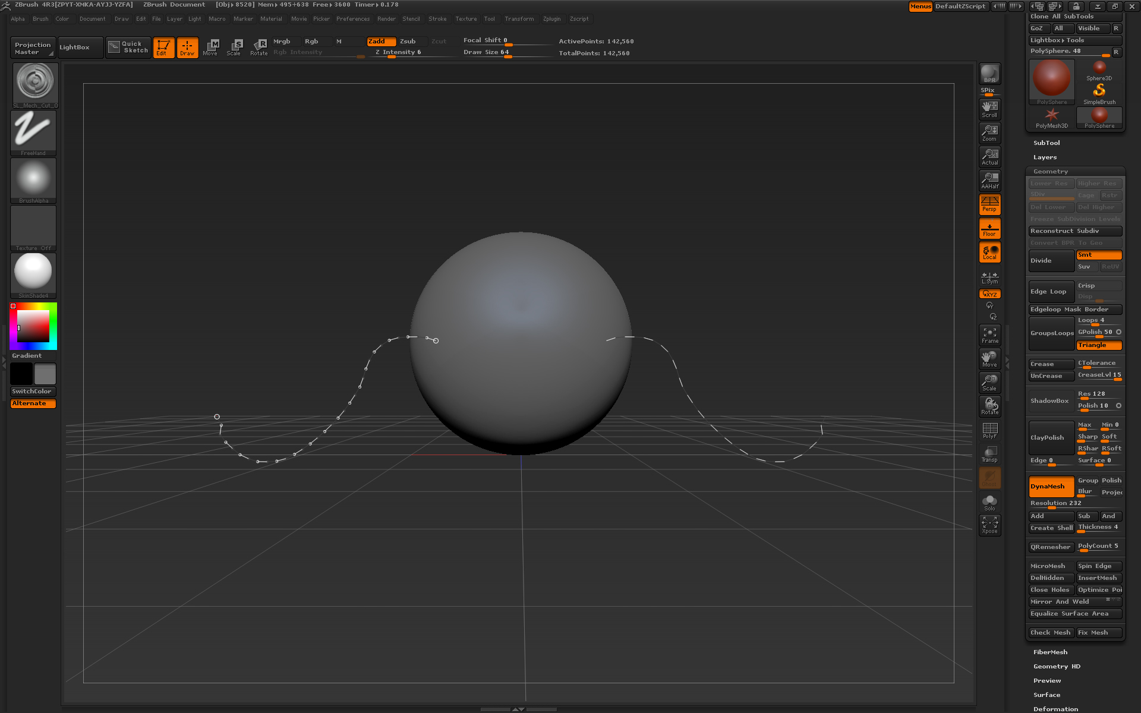
Task: Toggle PolyF wireframe display icon
Action: point(989,430)
